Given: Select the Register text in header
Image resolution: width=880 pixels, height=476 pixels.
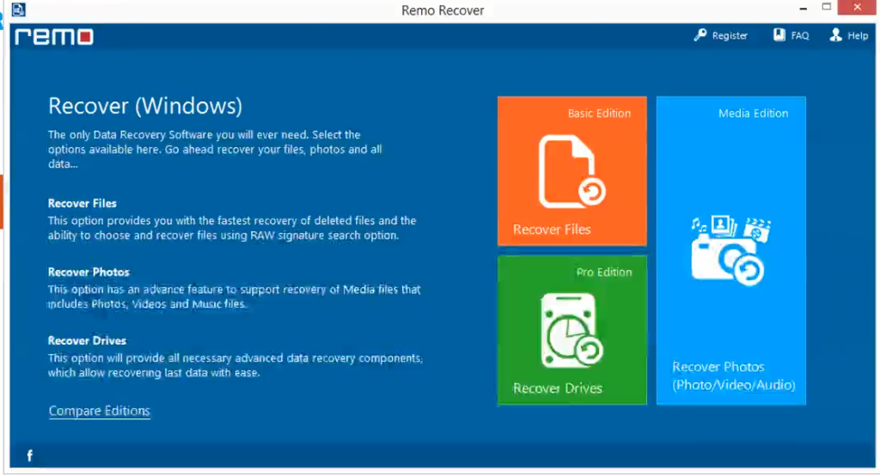Looking at the screenshot, I should 730,36.
